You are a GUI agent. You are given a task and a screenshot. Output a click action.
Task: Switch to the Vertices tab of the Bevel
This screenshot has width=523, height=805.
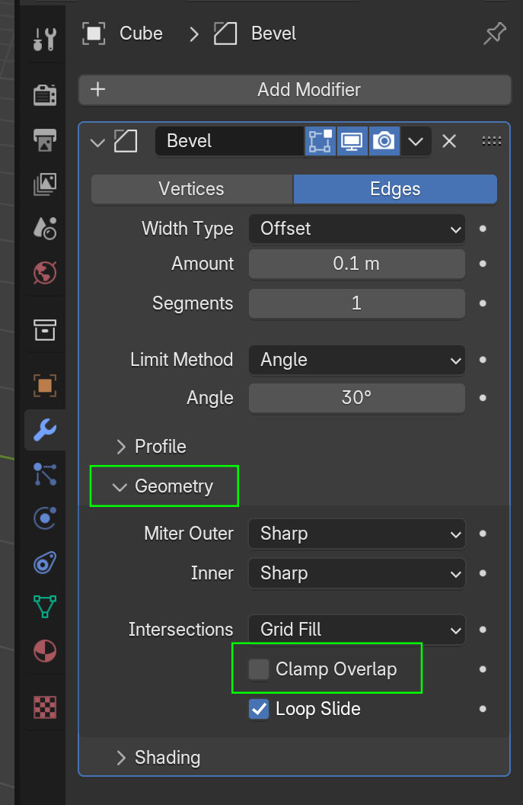[x=191, y=188]
